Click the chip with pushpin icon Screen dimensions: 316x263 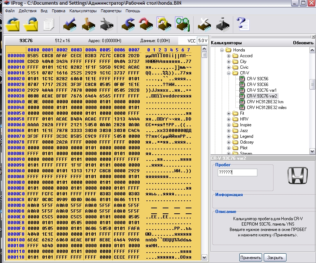pos(88,24)
